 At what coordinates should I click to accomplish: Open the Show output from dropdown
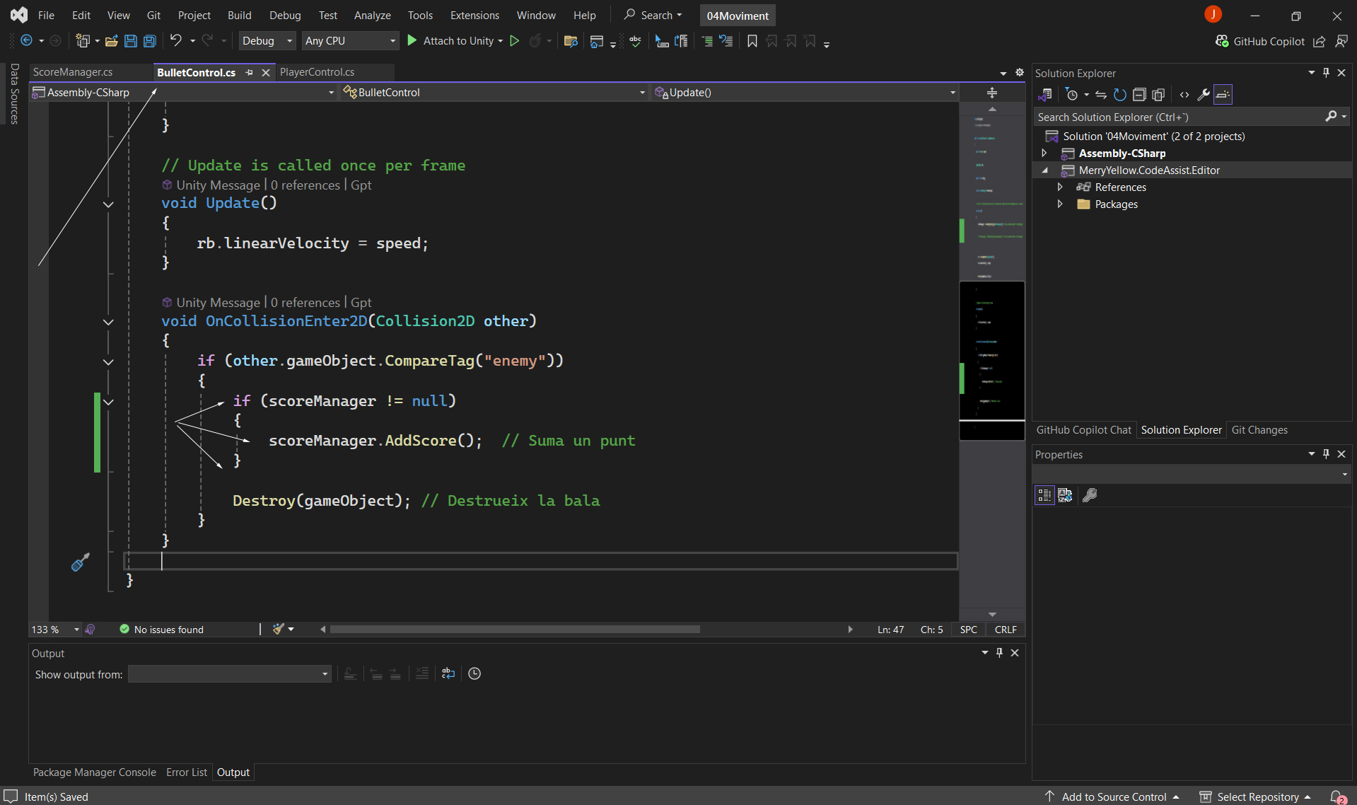(x=230, y=674)
